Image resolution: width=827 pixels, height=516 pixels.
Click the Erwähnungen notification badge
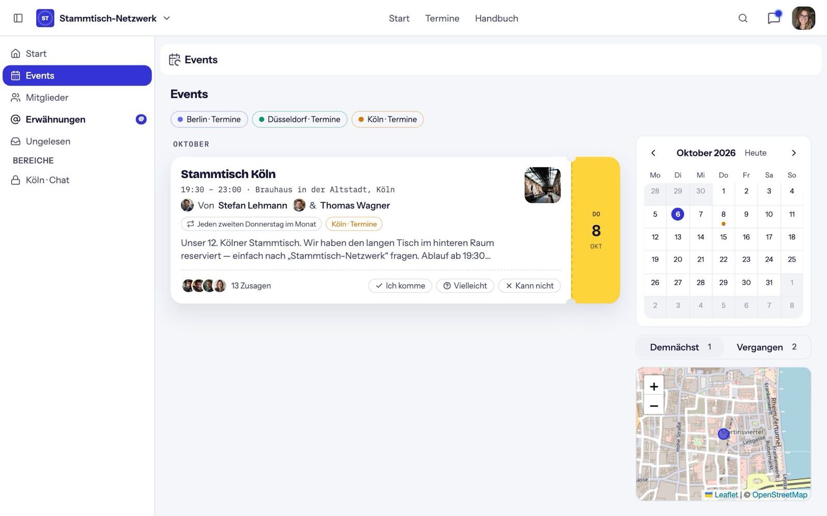click(x=141, y=119)
